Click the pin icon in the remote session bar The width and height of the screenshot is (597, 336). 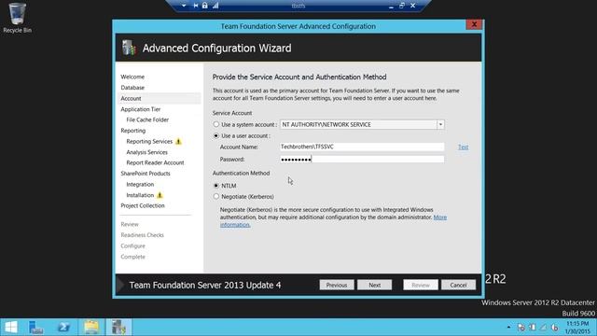coord(196,6)
